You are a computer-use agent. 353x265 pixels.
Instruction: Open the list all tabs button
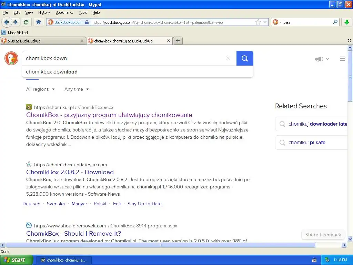pos(350,41)
